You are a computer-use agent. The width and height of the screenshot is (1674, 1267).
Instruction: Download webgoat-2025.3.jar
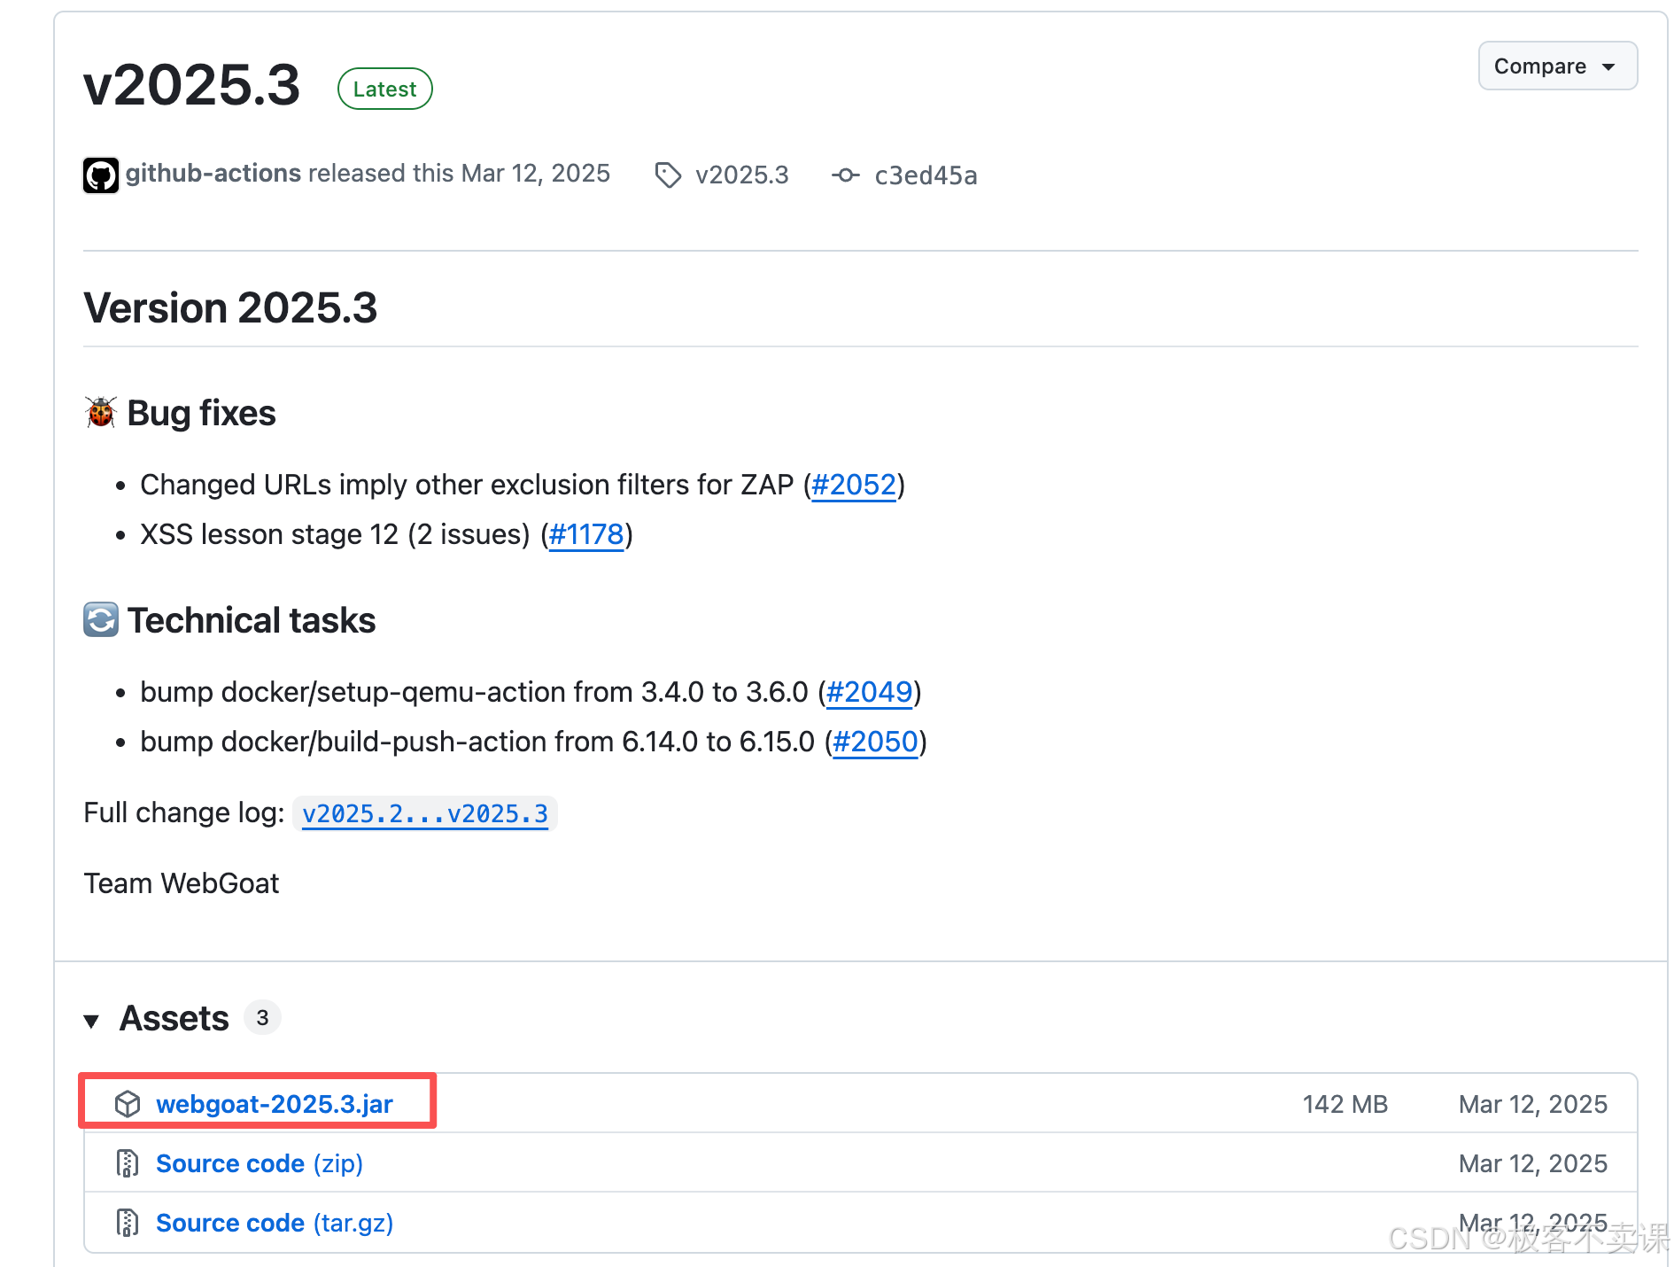tap(275, 1104)
